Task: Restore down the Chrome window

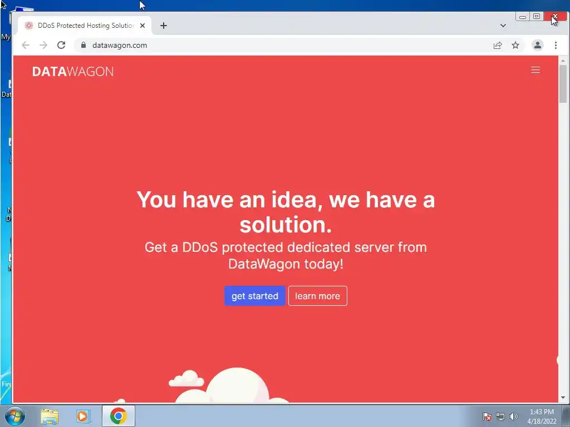Action: [x=537, y=17]
